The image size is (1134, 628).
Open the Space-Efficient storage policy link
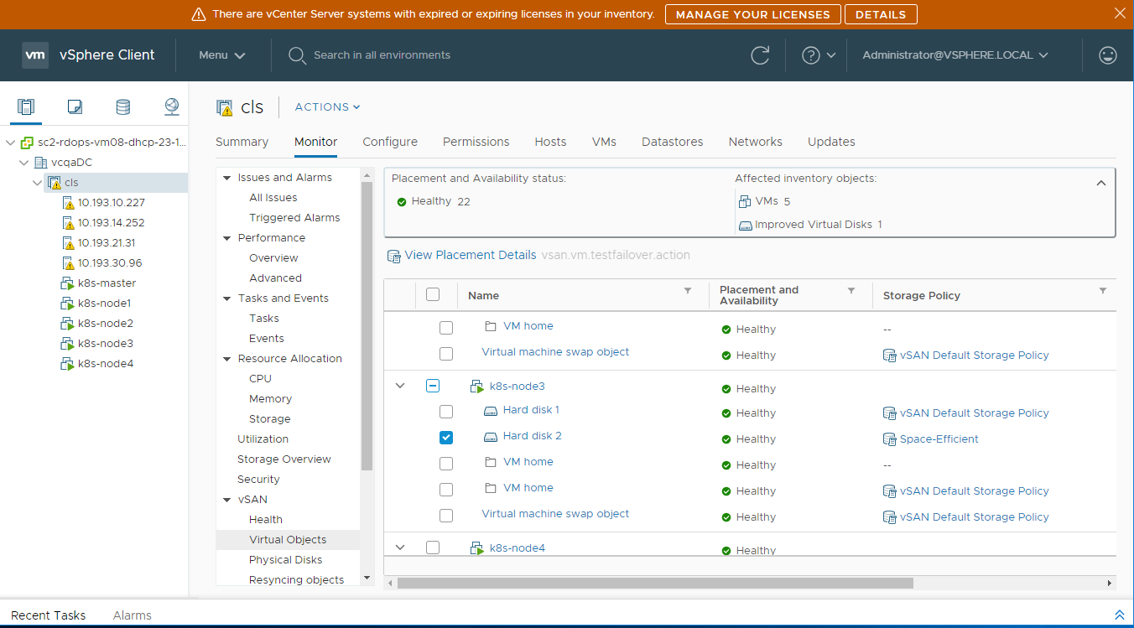pyautogui.click(x=939, y=439)
